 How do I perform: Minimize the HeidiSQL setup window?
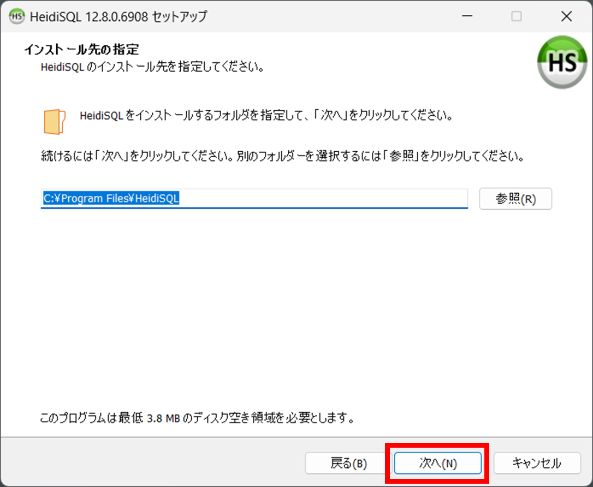click(467, 16)
